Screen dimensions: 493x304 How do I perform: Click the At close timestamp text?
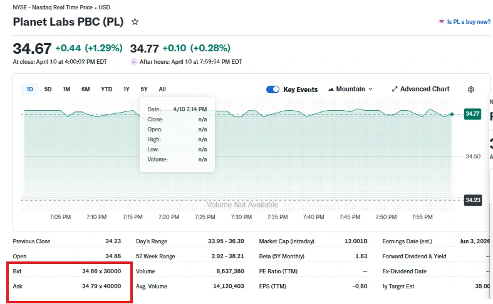click(60, 62)
